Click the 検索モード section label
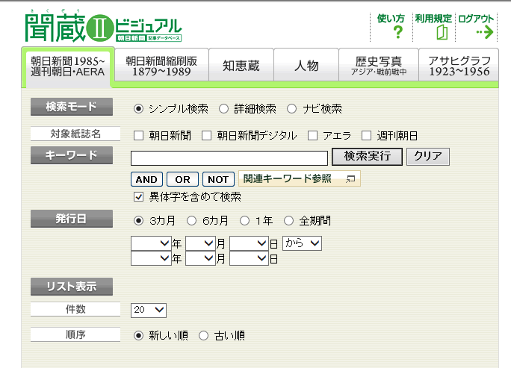The height and width of the screenshot is (368, 511). pyautogui.click(x=72, y=107)
